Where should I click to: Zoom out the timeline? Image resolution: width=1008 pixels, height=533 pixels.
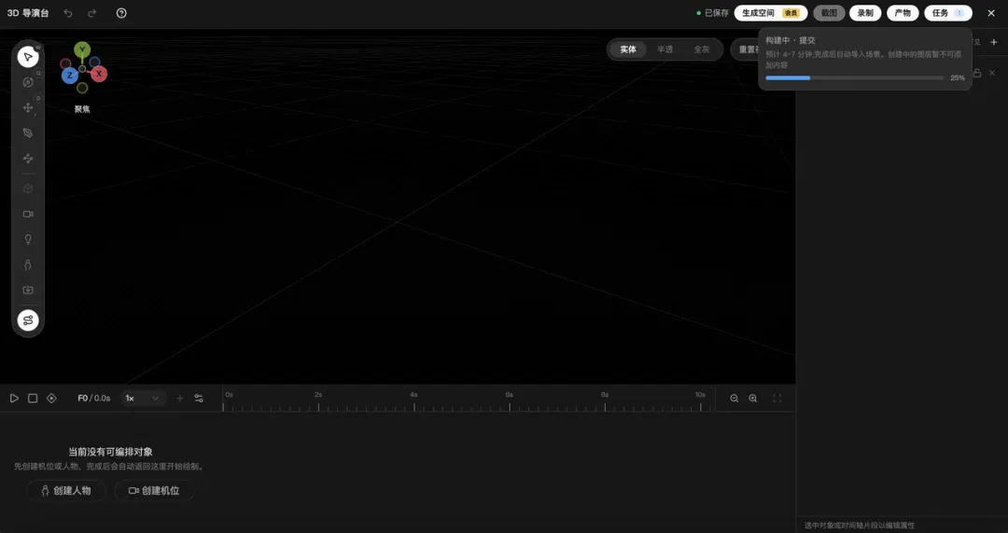coord(735,399)
